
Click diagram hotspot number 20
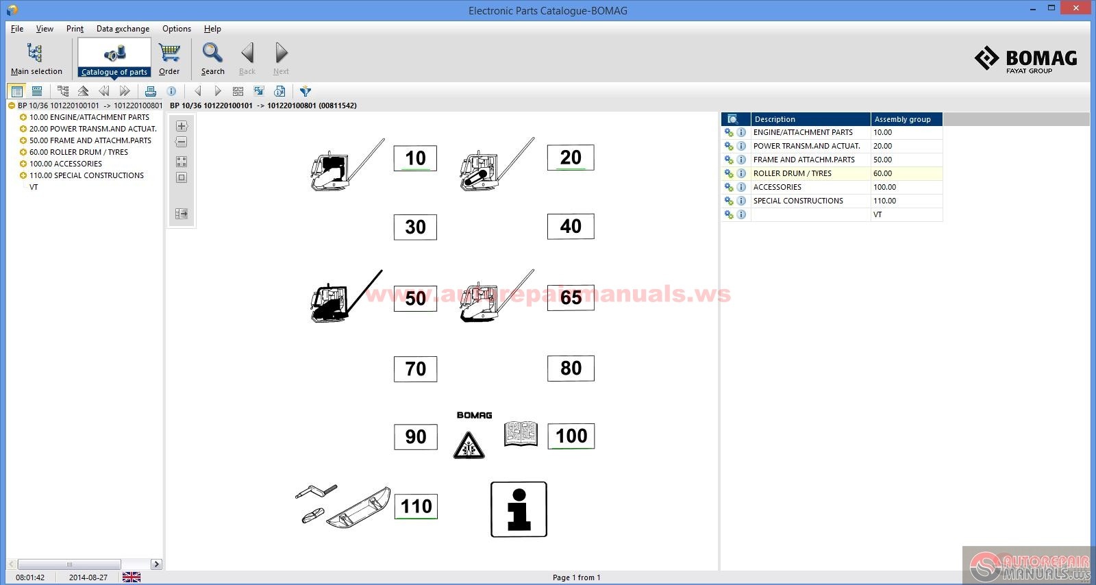click(571, 158)
